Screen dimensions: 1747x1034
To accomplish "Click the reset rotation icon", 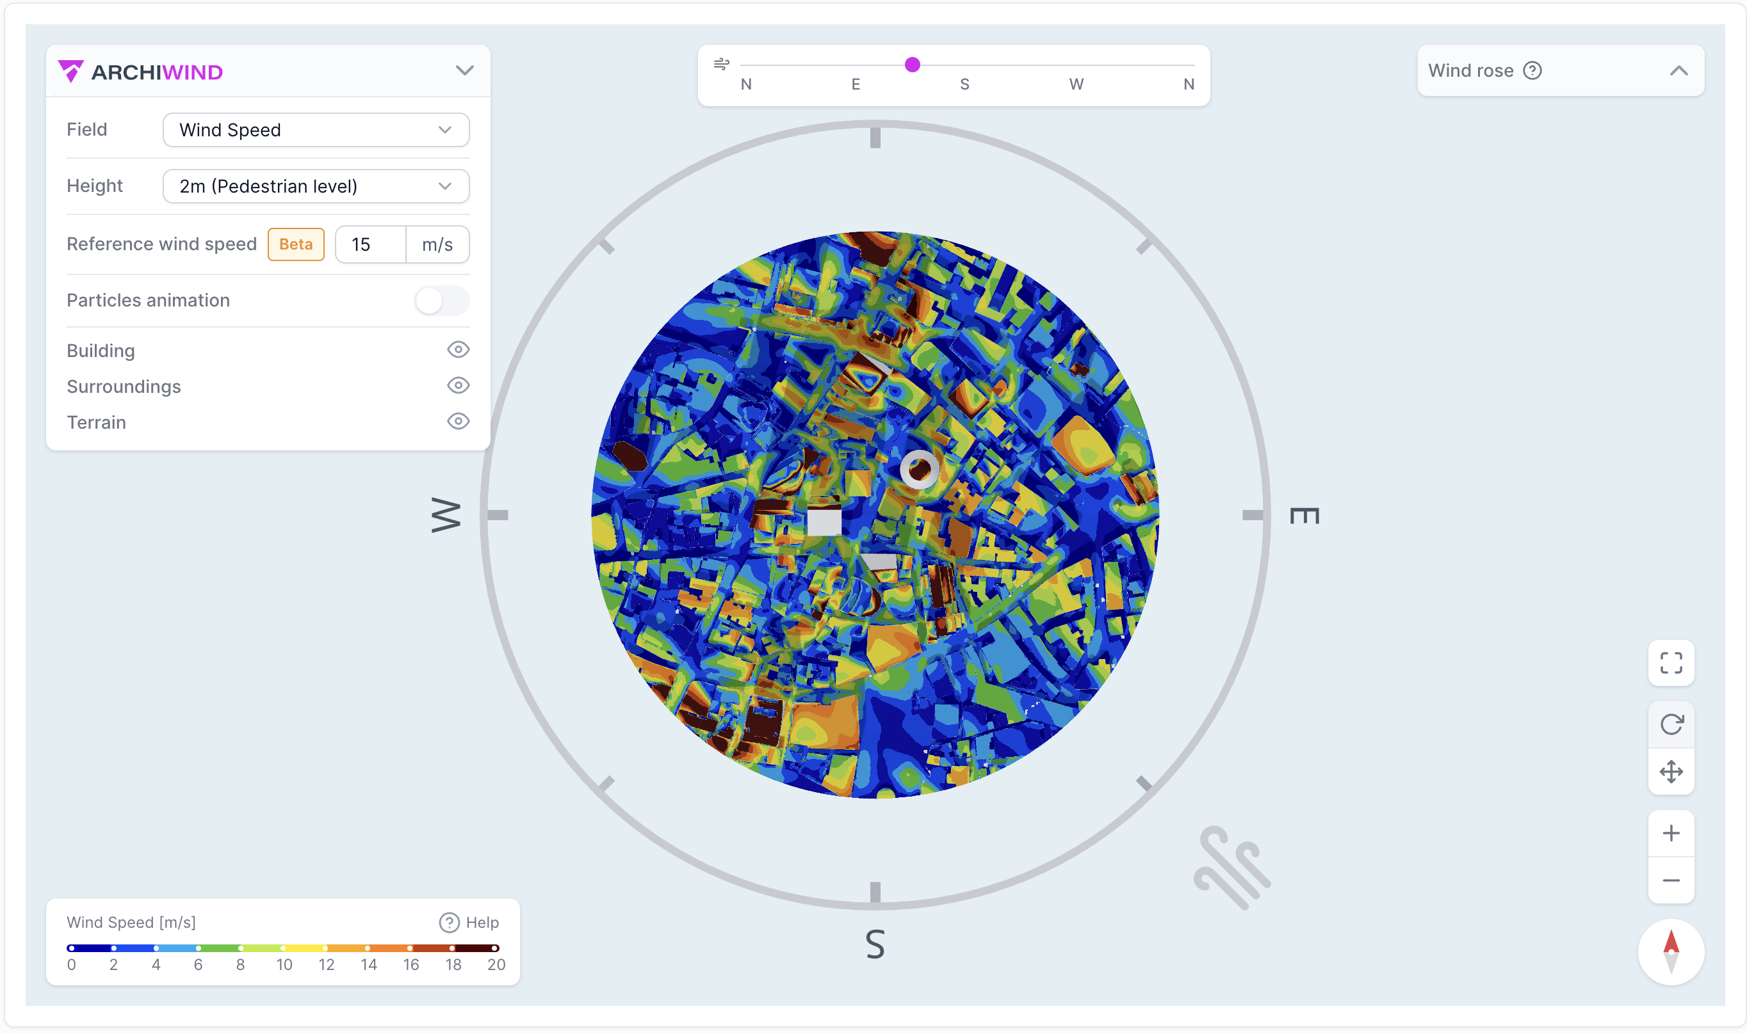I will tap(1670, 724).
